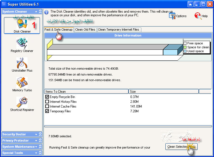Select the 141.09M size value
The height and width of the screenshot is (157, 214).
(136, 106)
